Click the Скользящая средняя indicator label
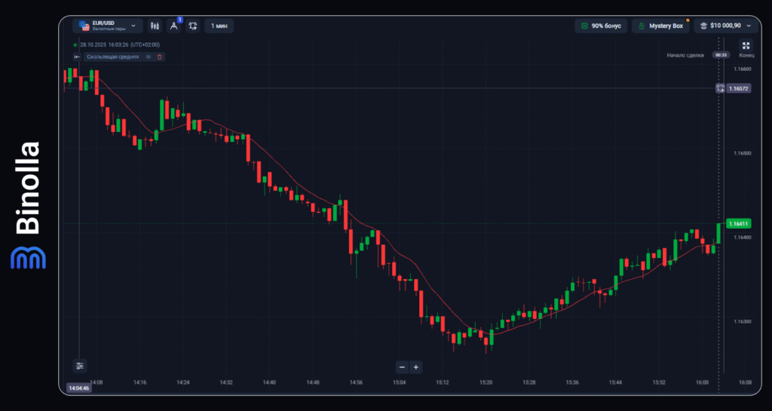This screenshot has height=411, width=772. 113,57
